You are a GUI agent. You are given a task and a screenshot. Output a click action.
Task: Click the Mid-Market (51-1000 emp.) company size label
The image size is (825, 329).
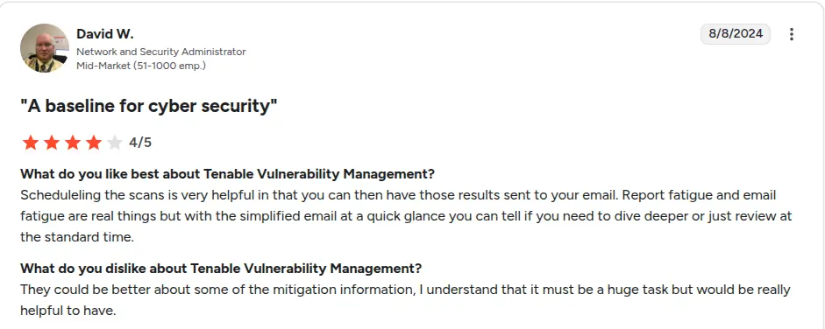click(141, 66)
